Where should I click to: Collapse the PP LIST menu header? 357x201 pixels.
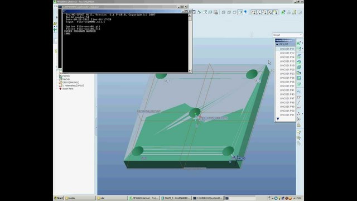pos(285,44)
